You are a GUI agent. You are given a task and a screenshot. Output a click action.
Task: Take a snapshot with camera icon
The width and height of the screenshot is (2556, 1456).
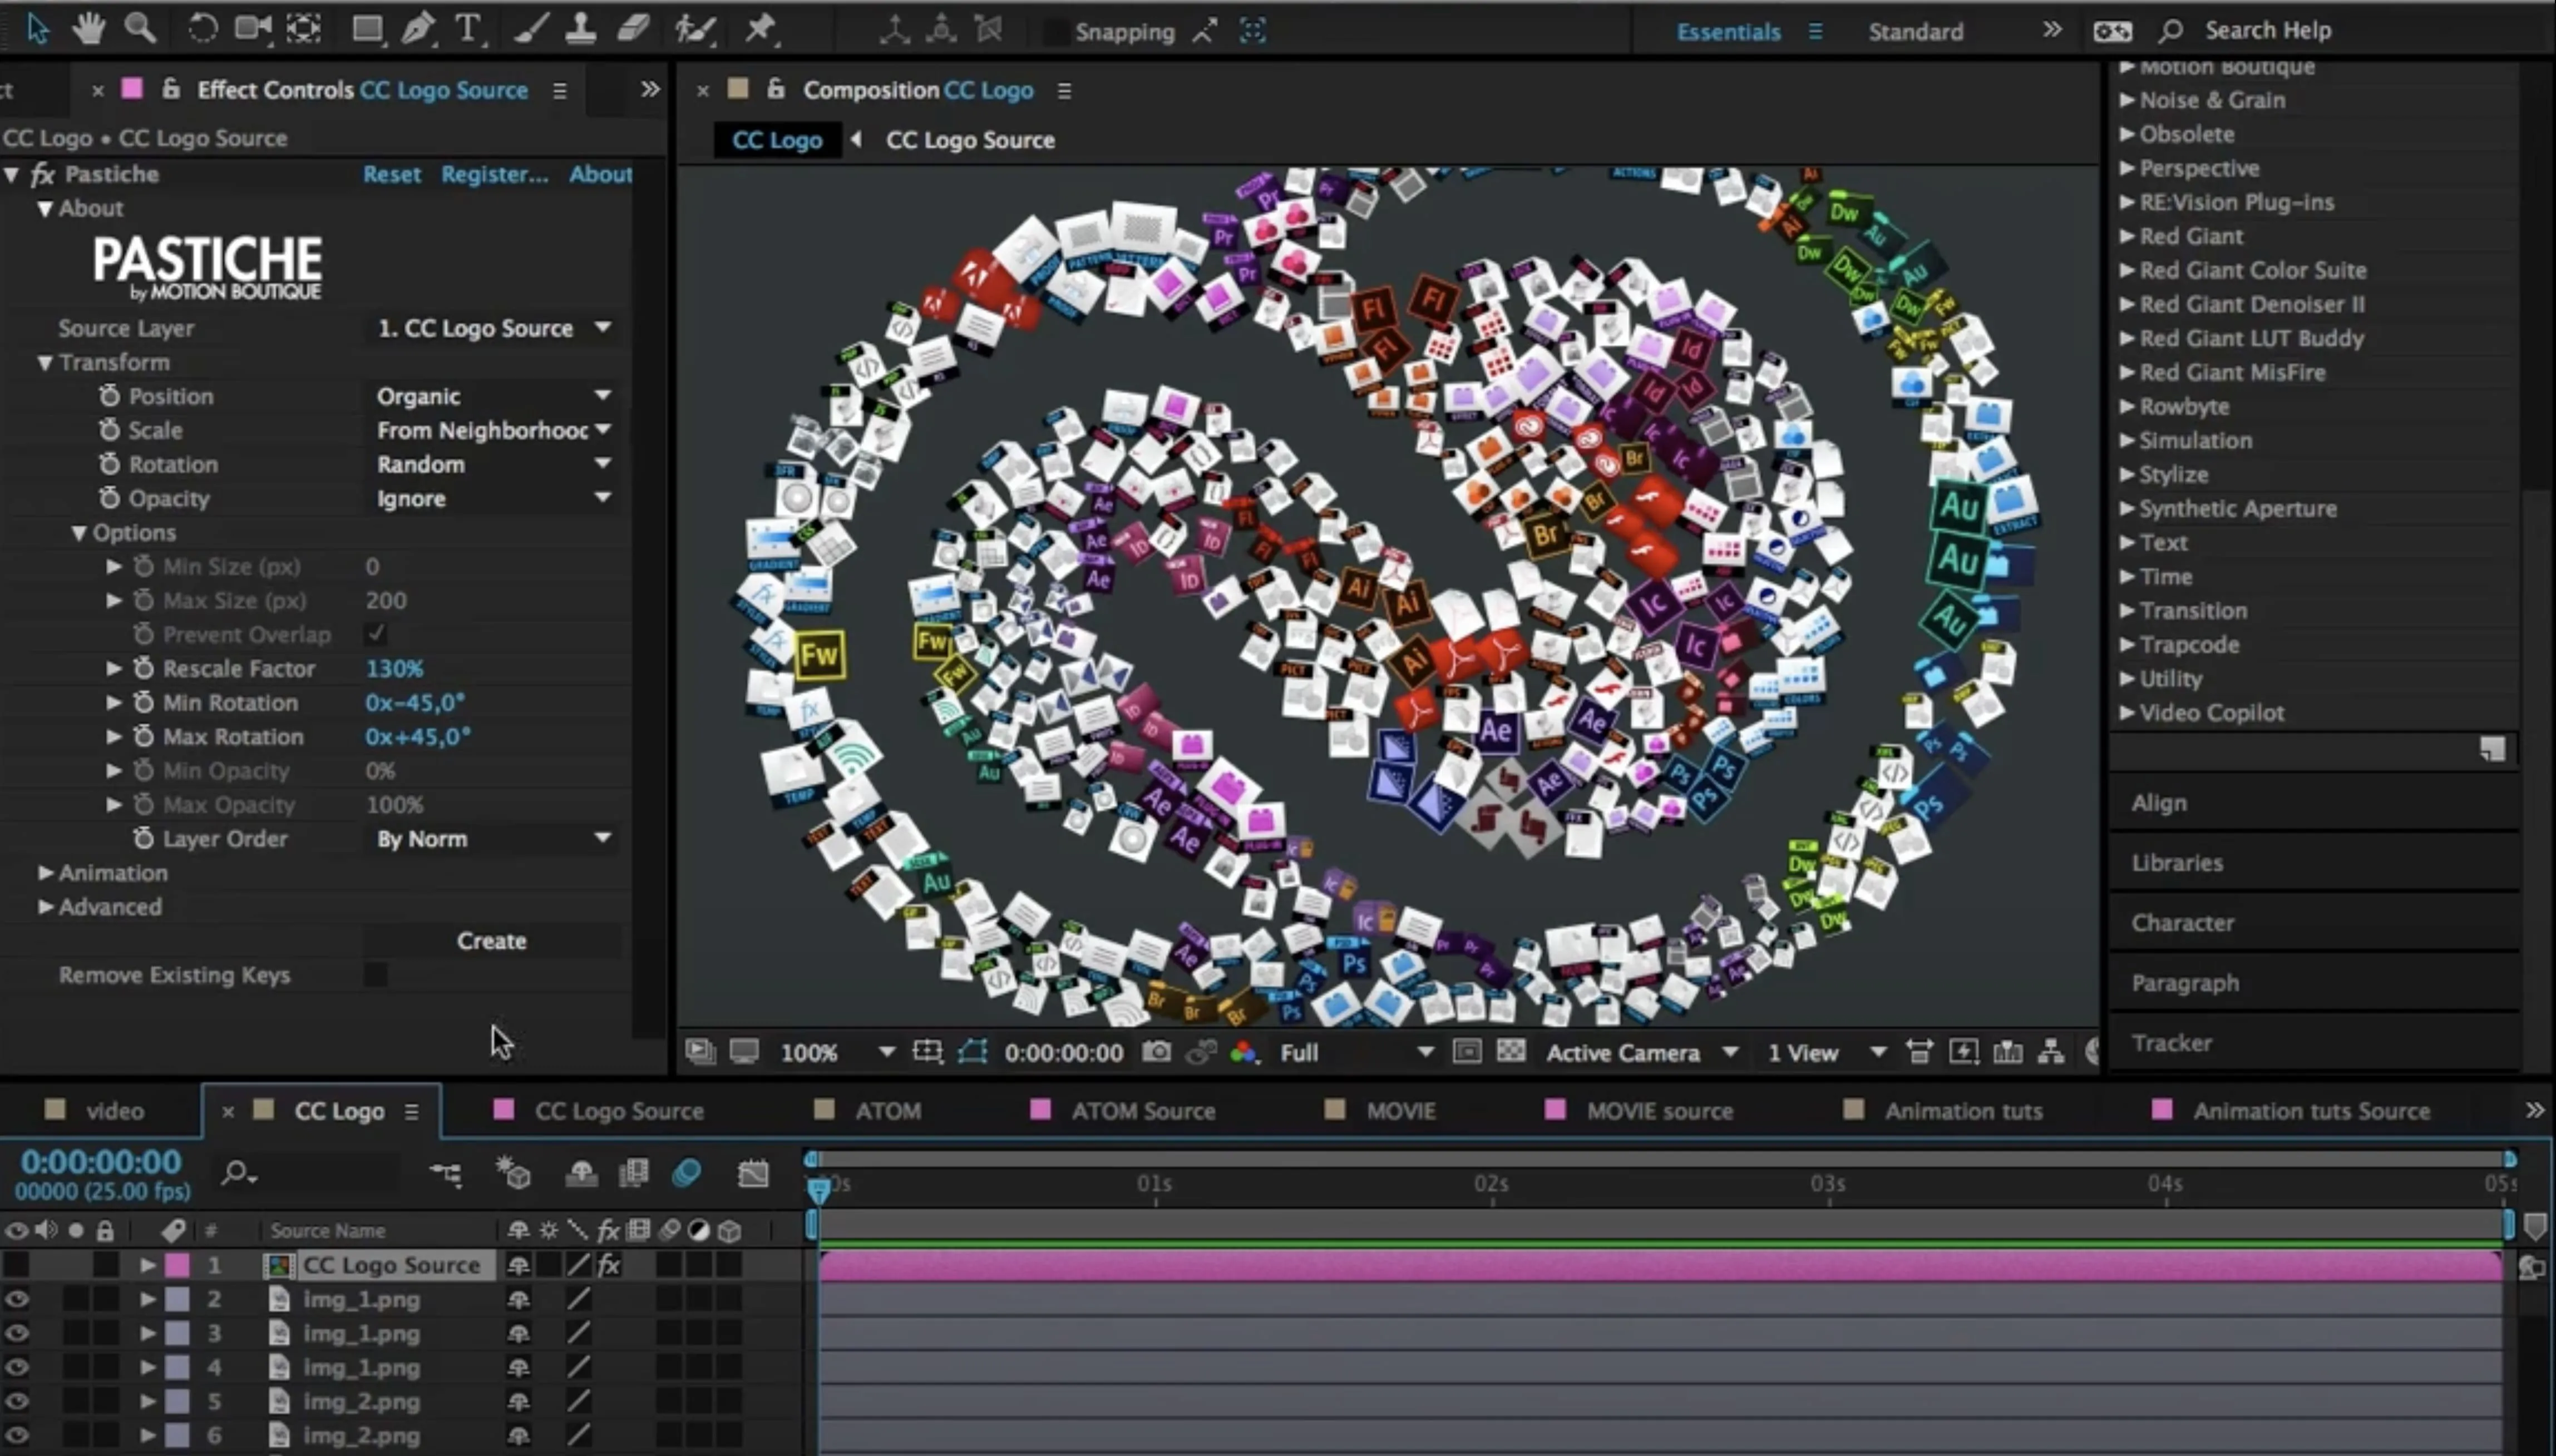coord(1157,1052)
